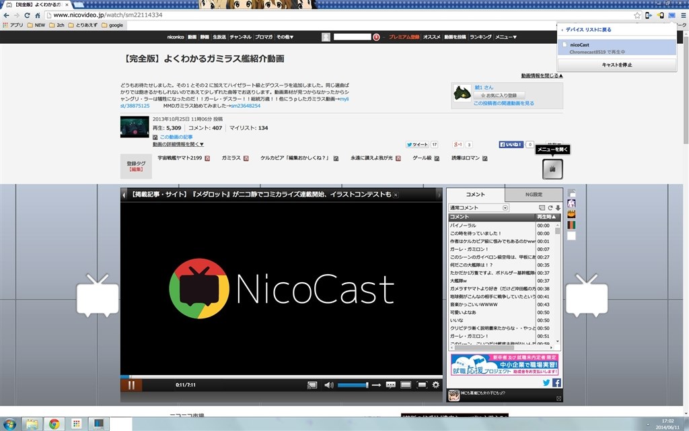Select comment row 大艦隊w
Viewport: 689px width, 431px height.
click(492, 281)
